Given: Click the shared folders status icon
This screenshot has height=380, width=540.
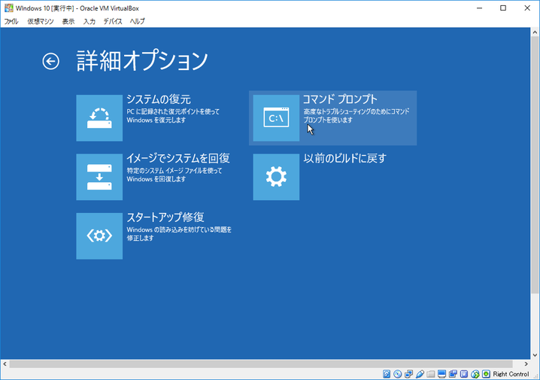Looking at the screenshot, I should pos(431,374).
